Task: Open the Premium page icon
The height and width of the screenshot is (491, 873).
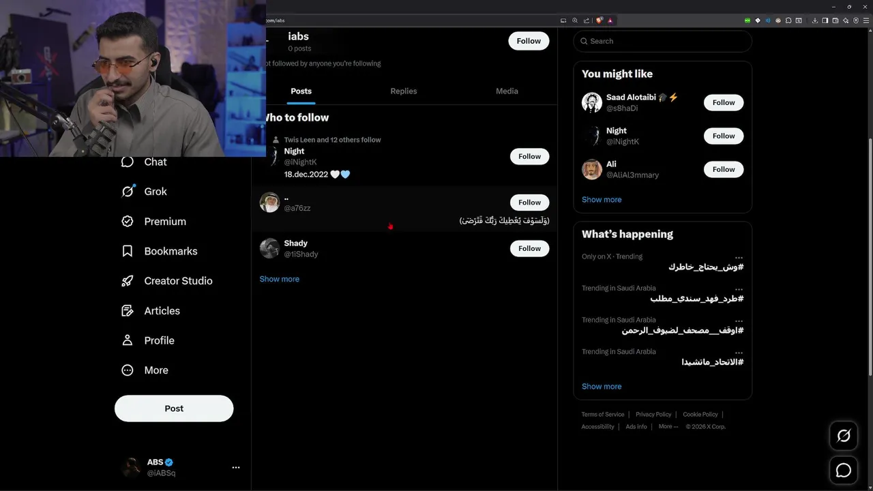Action: 128,221
